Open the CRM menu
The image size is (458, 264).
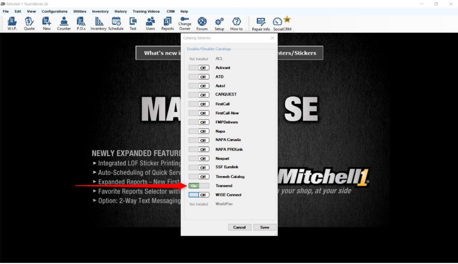point(171,11)
